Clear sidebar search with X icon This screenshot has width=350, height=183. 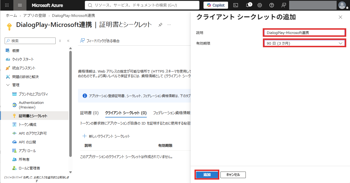pos(60,41)
